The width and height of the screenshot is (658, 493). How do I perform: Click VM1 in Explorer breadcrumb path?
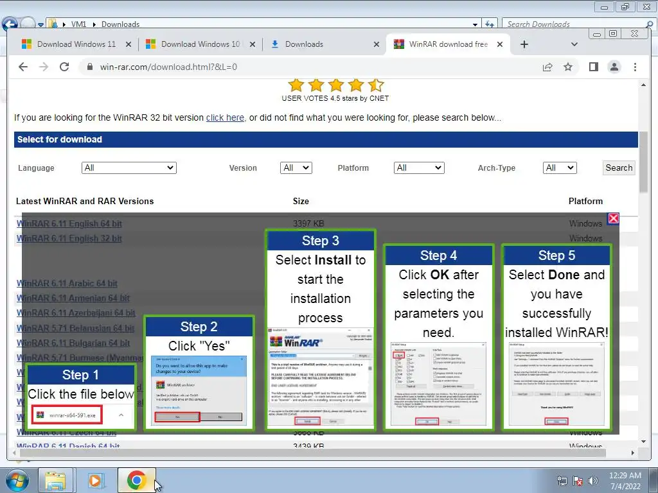click(x=78, y=24)
